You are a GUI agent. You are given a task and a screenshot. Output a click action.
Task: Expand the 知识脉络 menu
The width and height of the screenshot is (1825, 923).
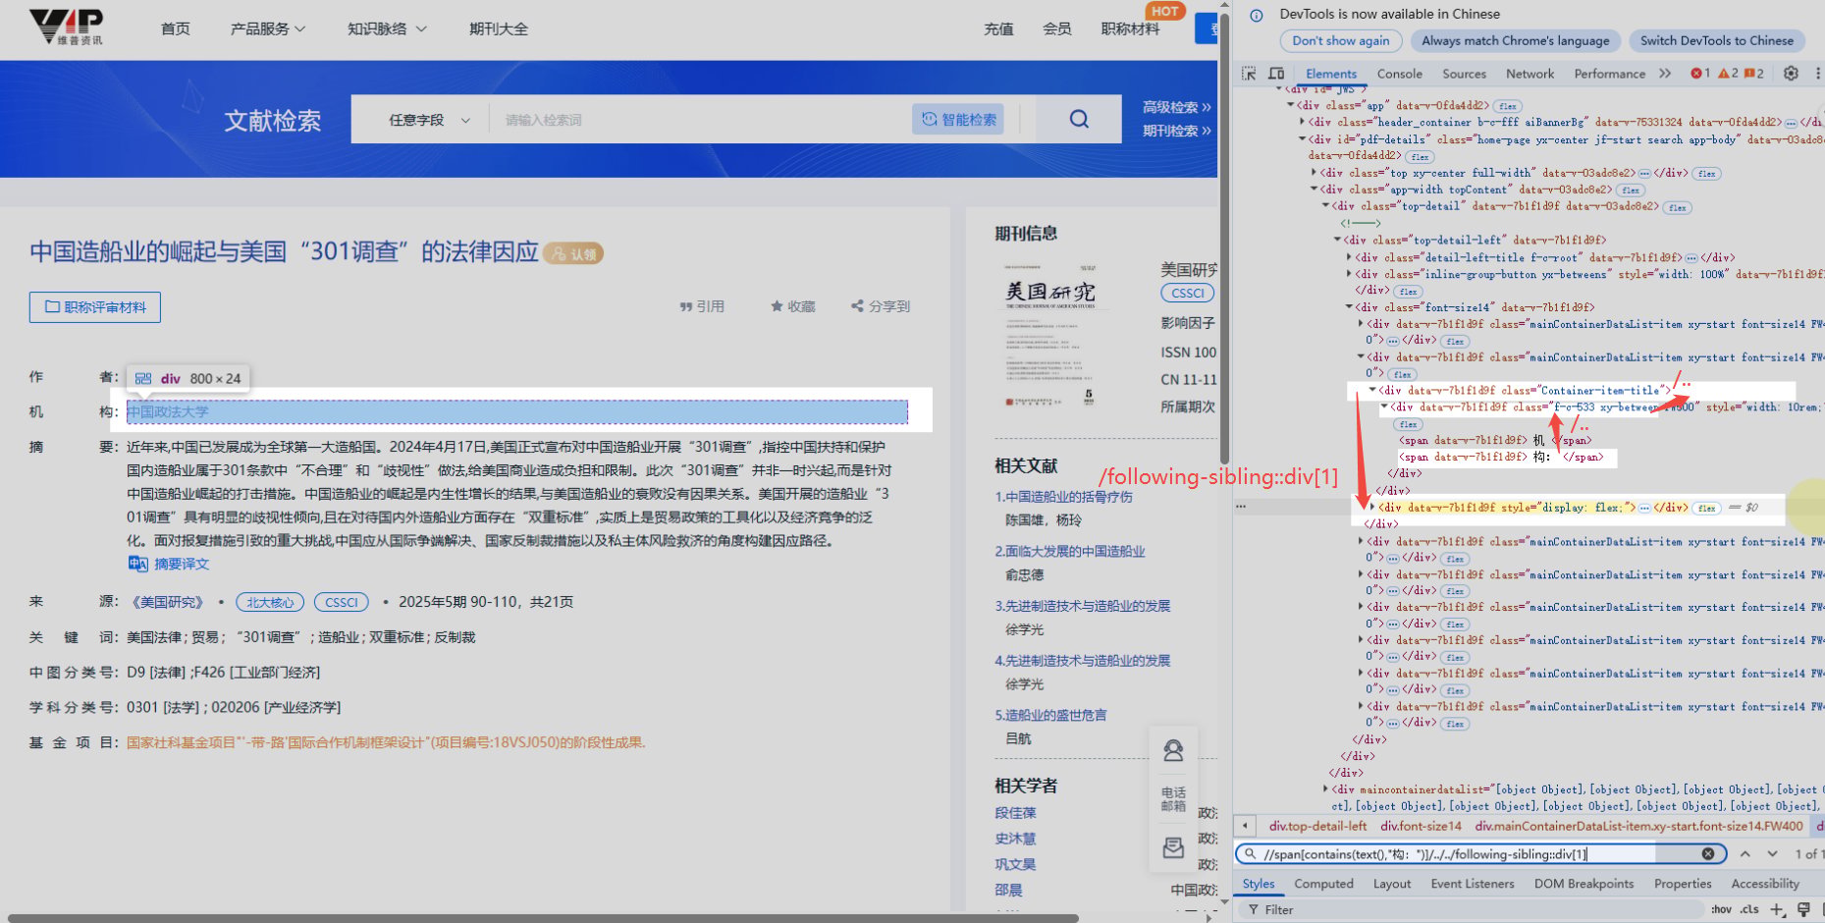[387, 28]
